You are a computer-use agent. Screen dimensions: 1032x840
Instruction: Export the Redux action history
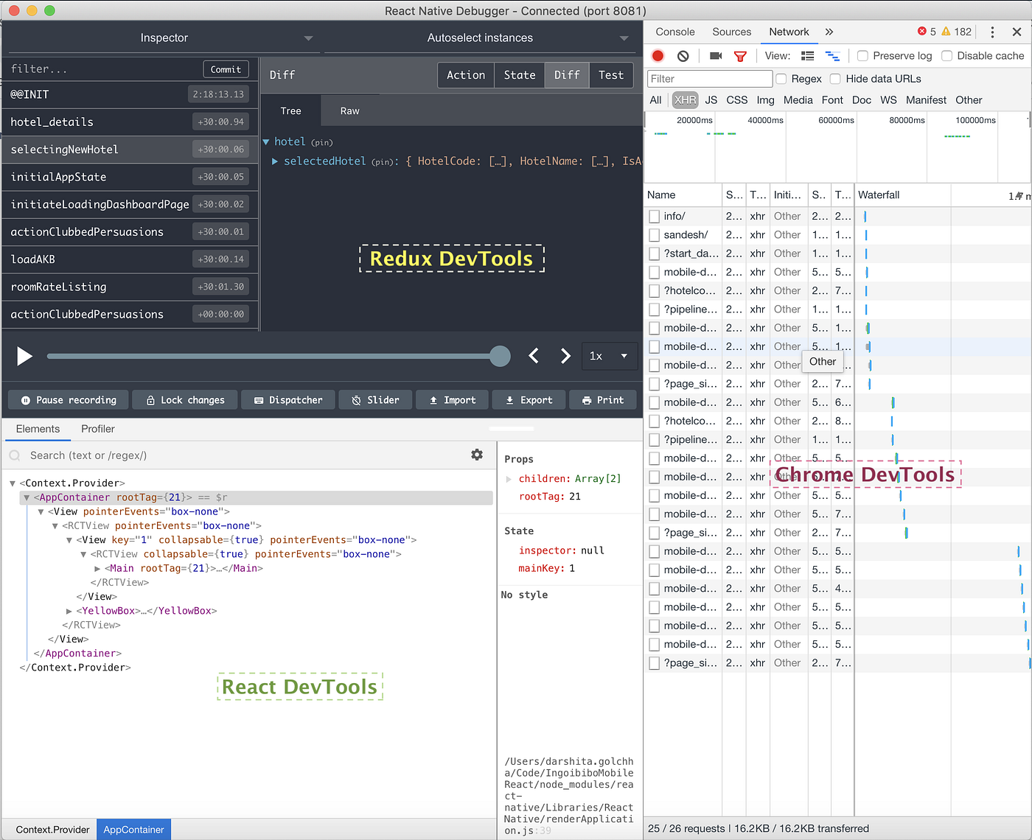(x=529, y=399)
